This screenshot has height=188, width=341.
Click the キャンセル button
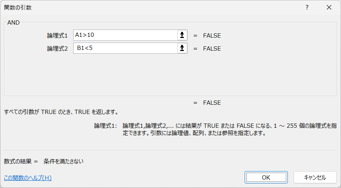click(x=315, y=177)
